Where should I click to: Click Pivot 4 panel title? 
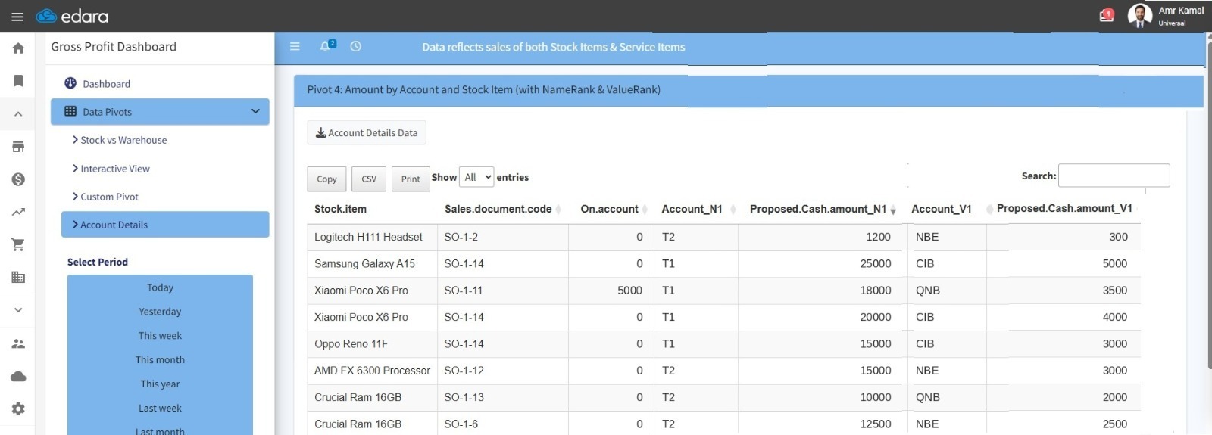(483, 89)
